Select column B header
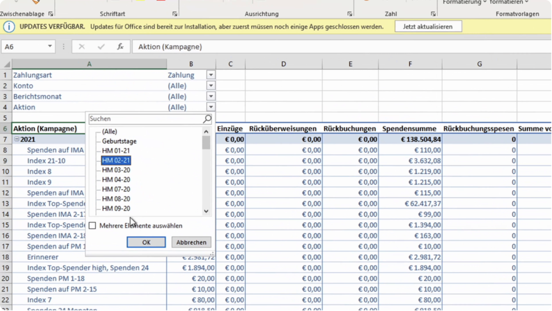 click(191, 64)
